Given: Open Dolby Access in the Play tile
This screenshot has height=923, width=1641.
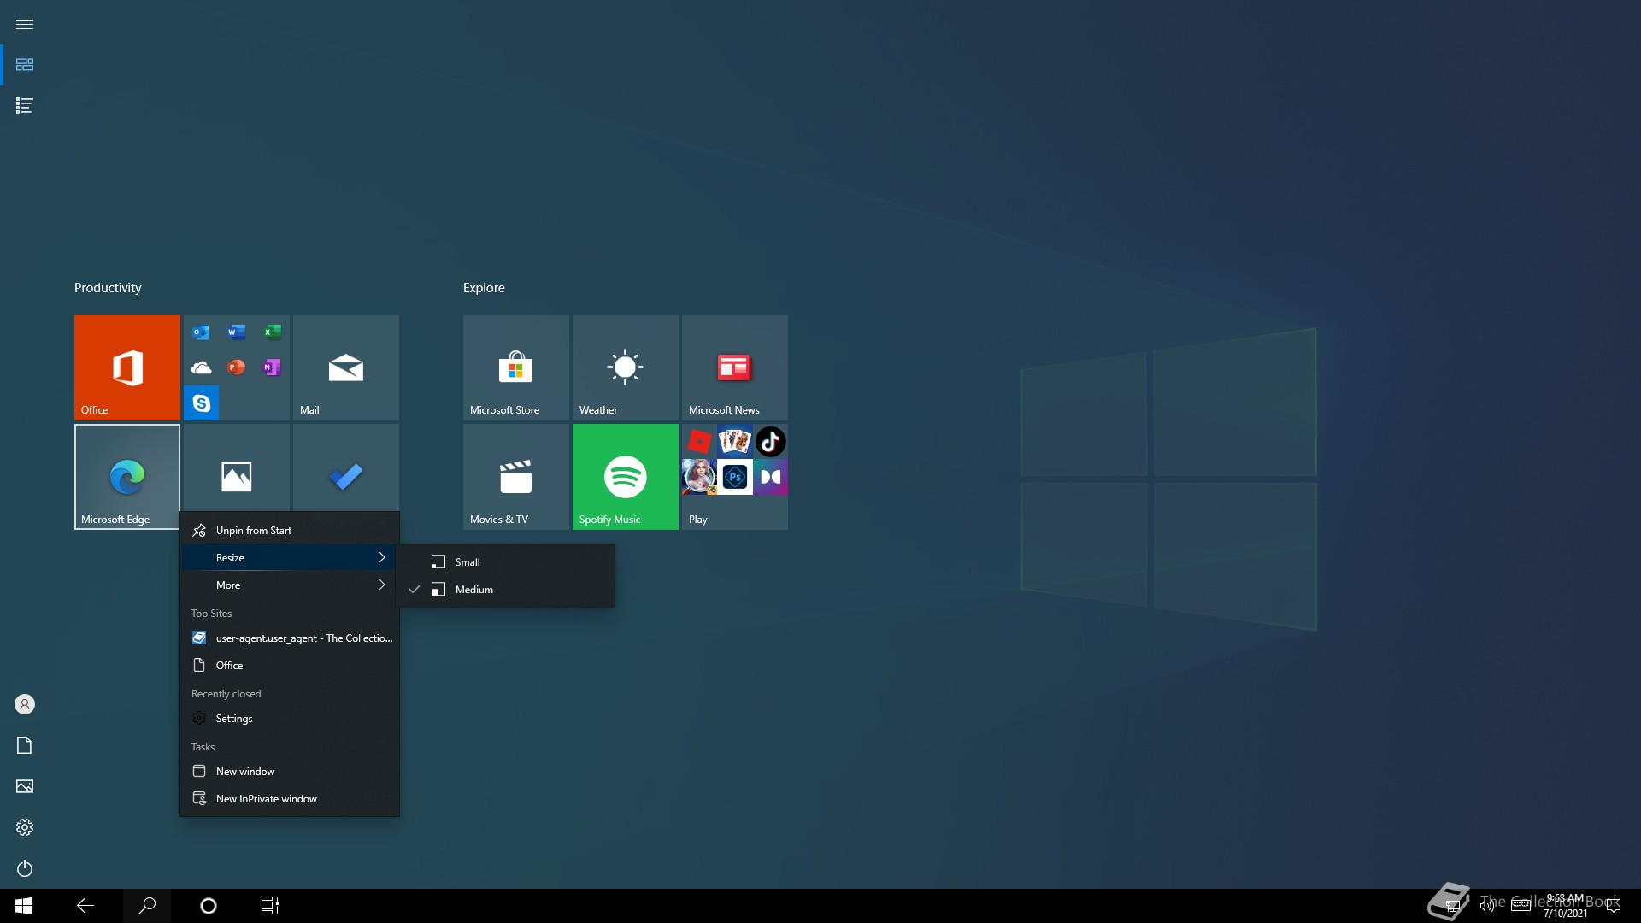Looking at the screenshot, I should coord(770,477).
